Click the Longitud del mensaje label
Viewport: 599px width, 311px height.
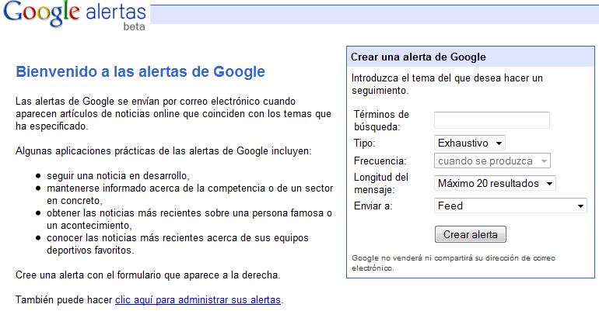[382, 184]
